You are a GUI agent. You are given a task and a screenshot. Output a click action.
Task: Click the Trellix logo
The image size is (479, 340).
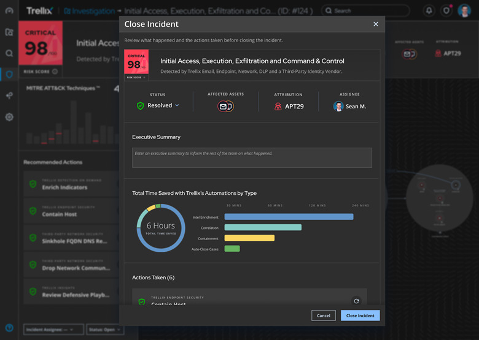39,11
